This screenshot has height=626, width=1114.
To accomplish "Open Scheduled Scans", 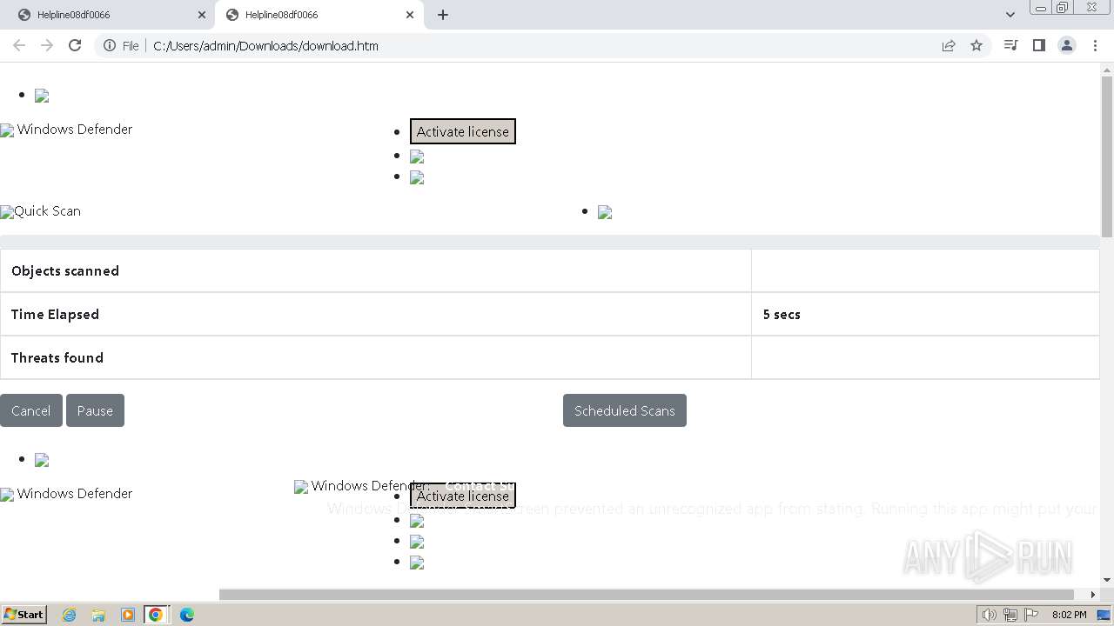I will click(625, 410).
